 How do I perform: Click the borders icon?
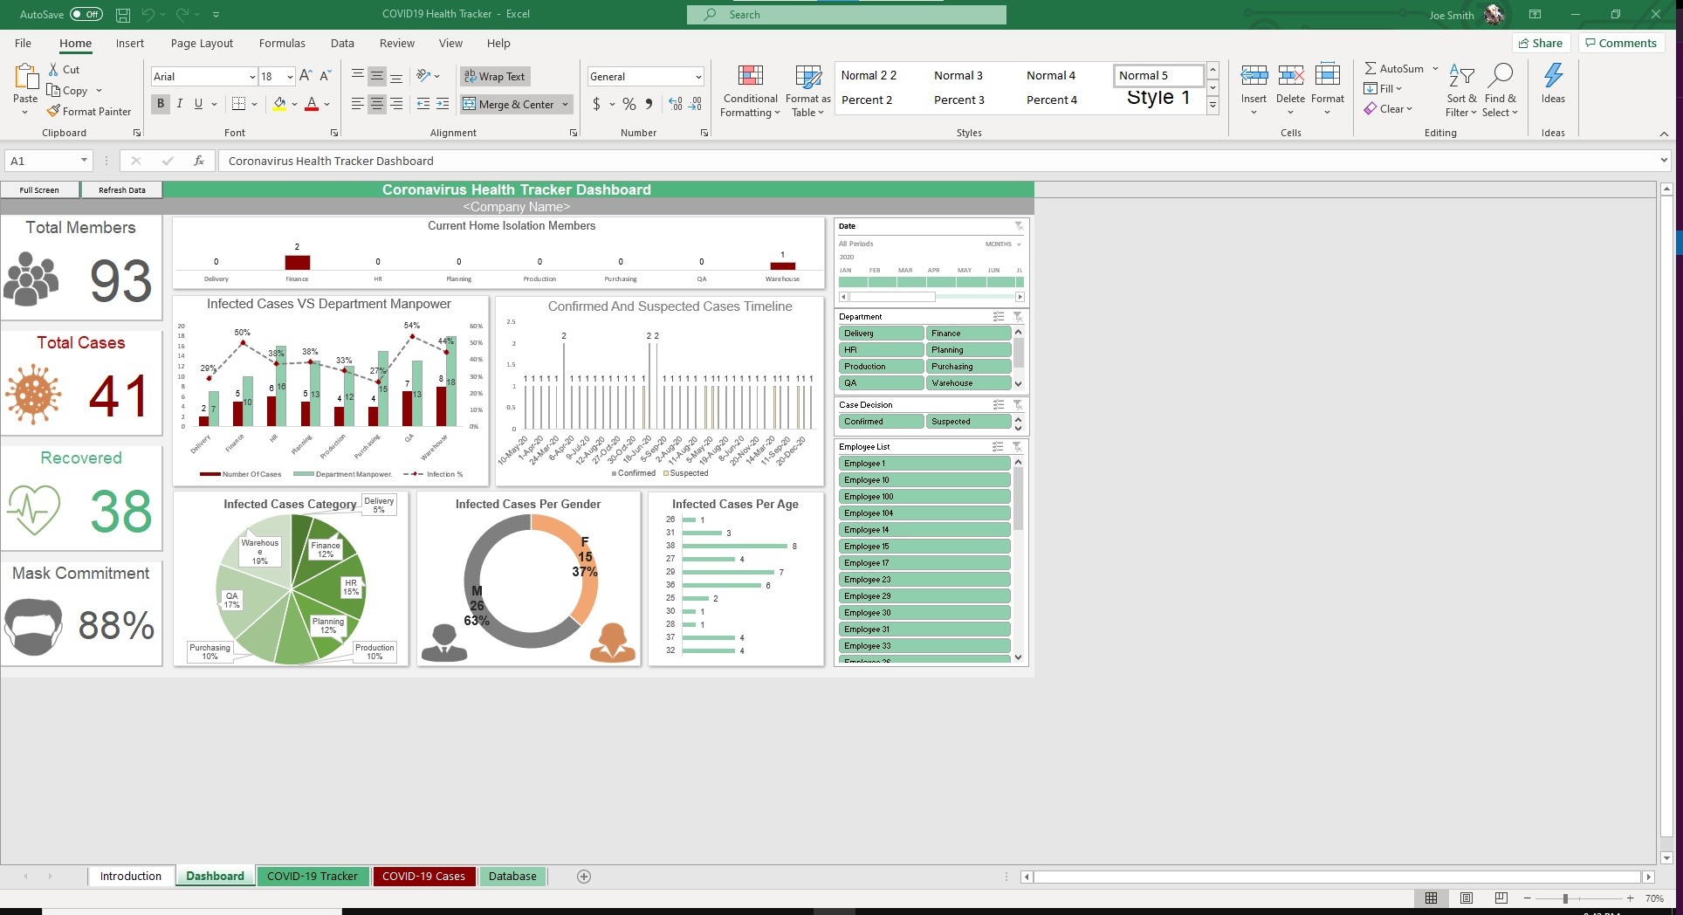(238, 104)
